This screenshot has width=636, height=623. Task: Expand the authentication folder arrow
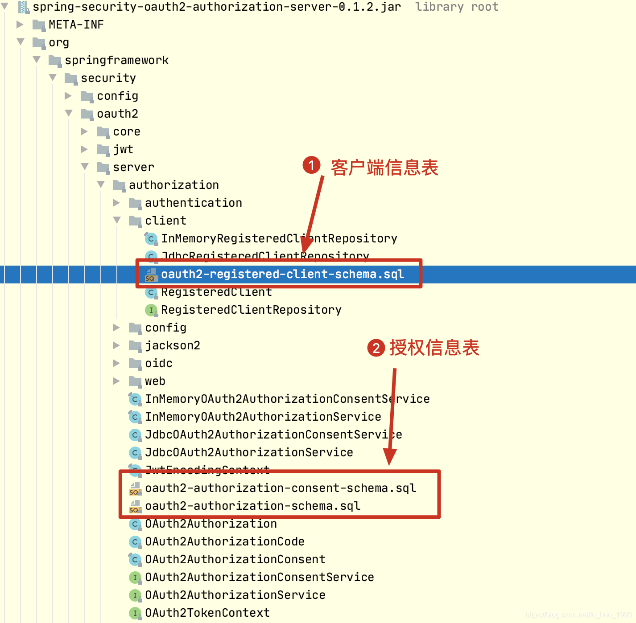point(116,202)
